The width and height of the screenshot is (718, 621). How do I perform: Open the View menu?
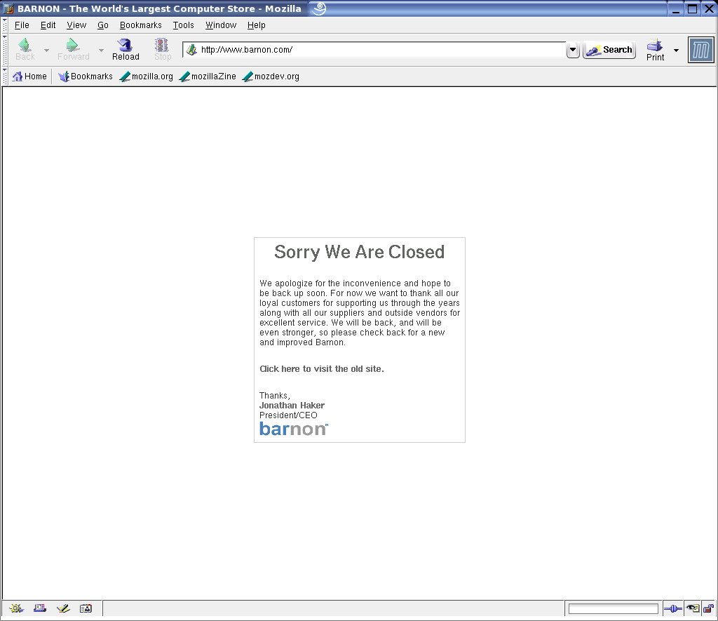76,25
